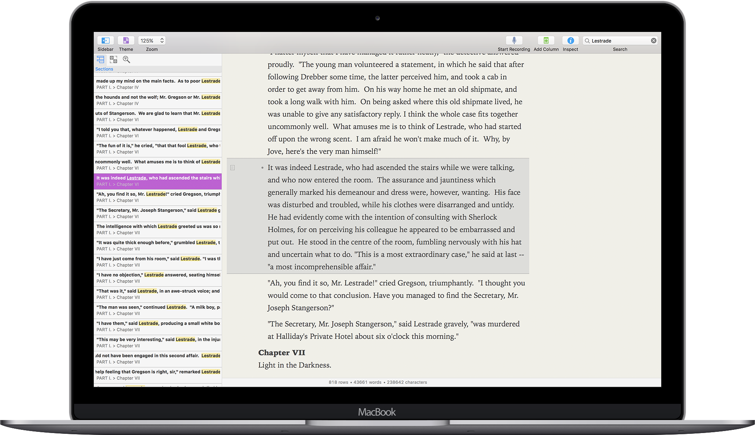Viewport: 755px width, 435px height.
Task: Select highlighted result 'It was indeed Lestrade'
Action: coord(158,181)
